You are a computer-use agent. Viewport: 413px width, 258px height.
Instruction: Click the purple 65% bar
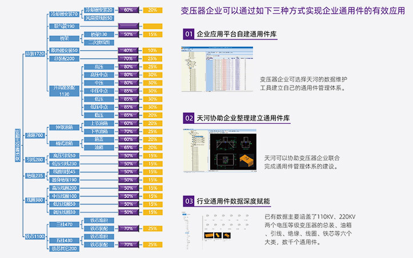pos(129,148)
